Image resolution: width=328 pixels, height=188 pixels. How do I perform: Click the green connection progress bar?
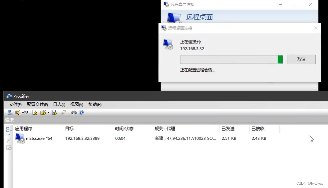click(x=231, y=59)
